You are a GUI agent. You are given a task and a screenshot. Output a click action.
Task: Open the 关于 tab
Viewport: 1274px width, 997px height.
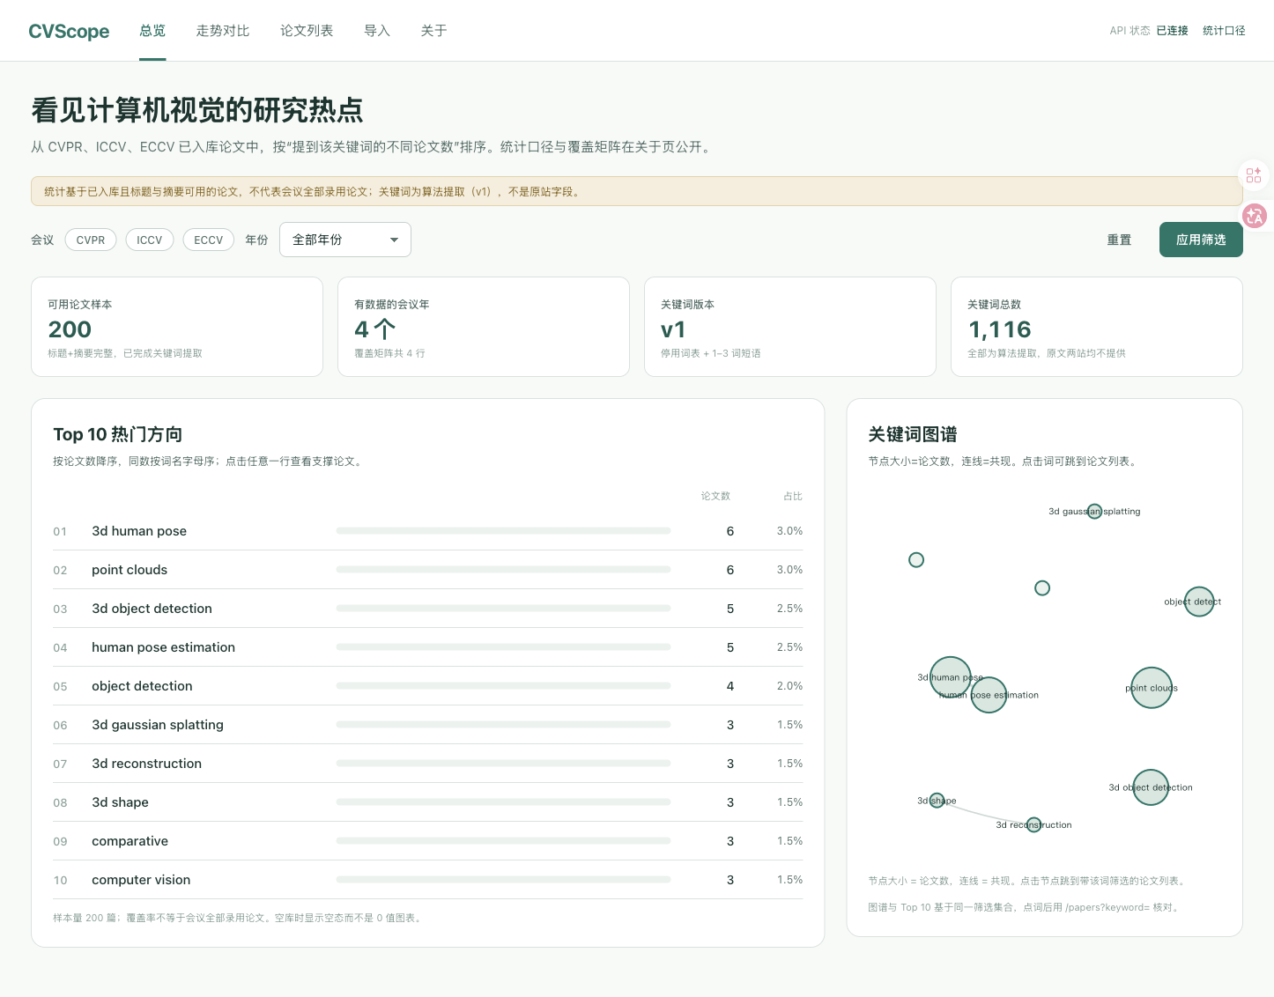click(x=433, y=31)
